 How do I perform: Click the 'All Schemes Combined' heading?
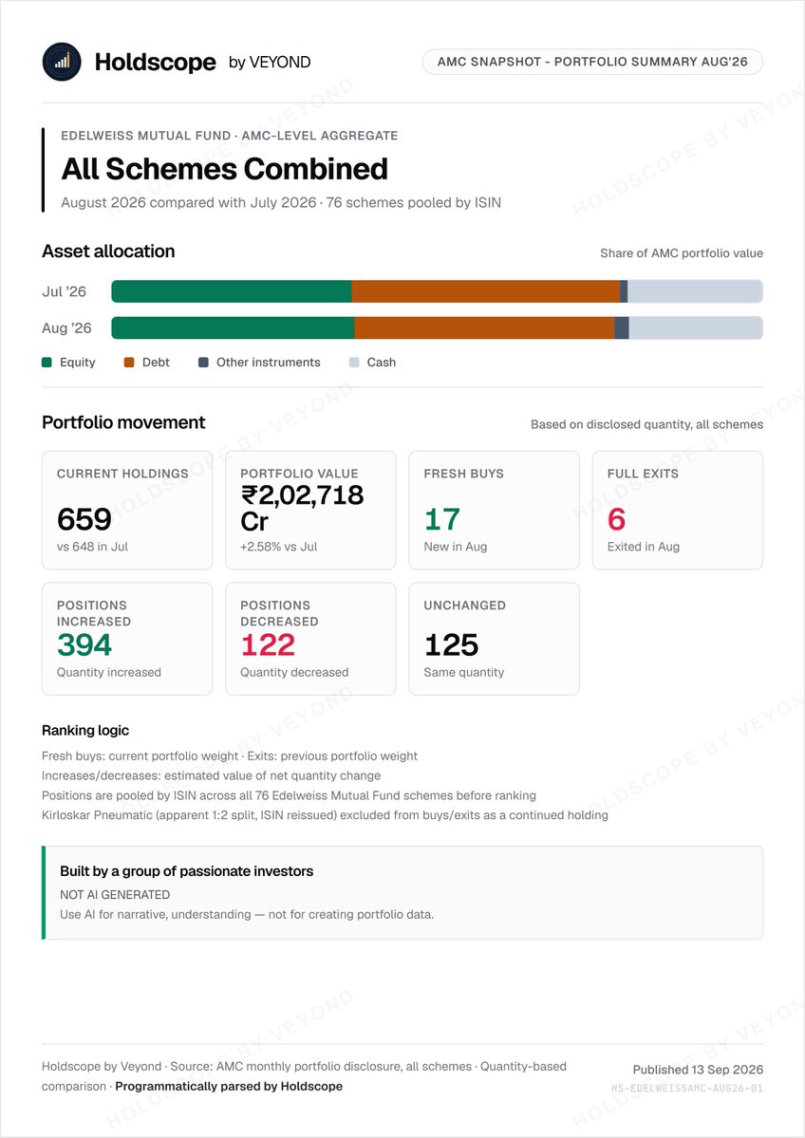coord(224,169)
